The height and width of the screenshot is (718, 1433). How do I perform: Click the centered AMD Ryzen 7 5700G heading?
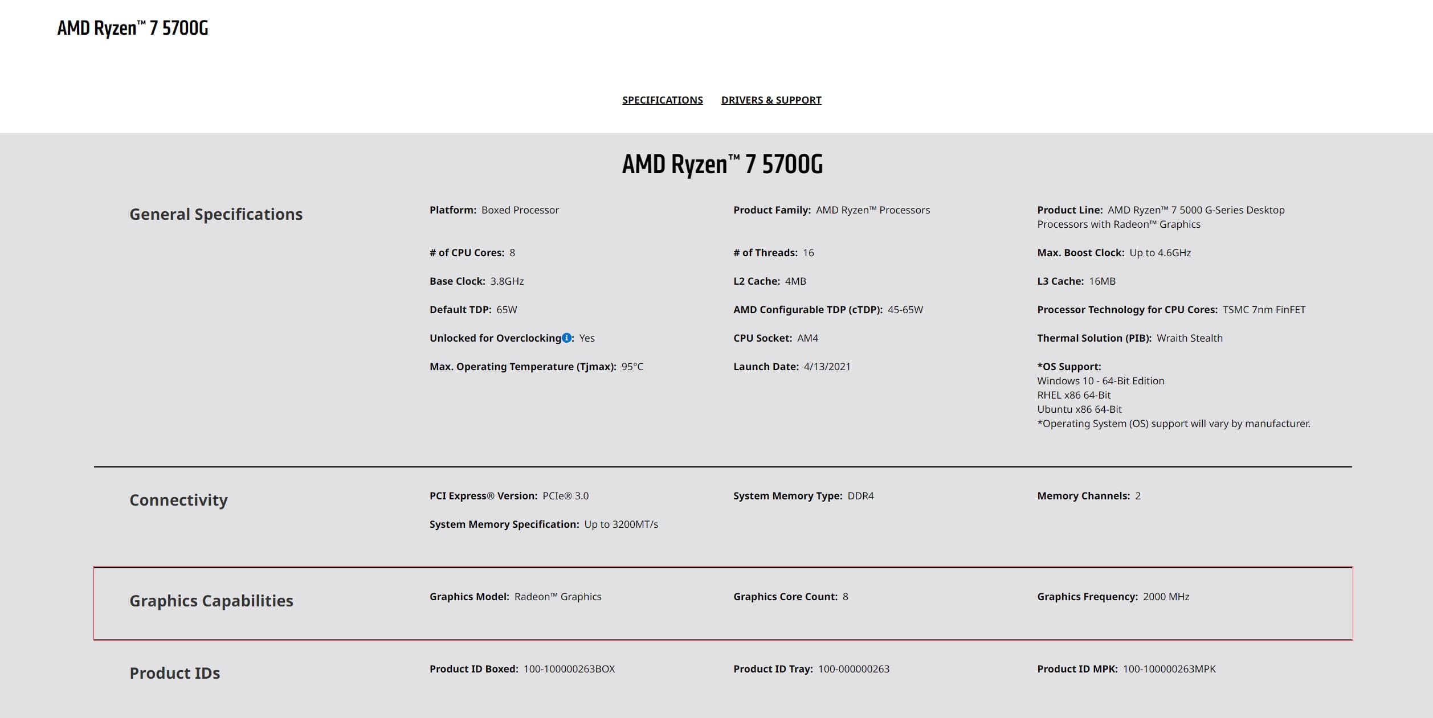click(x=722, y=165)
